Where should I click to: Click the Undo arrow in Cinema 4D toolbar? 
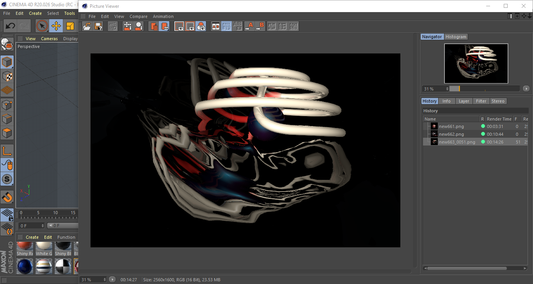tap(11, 26)
